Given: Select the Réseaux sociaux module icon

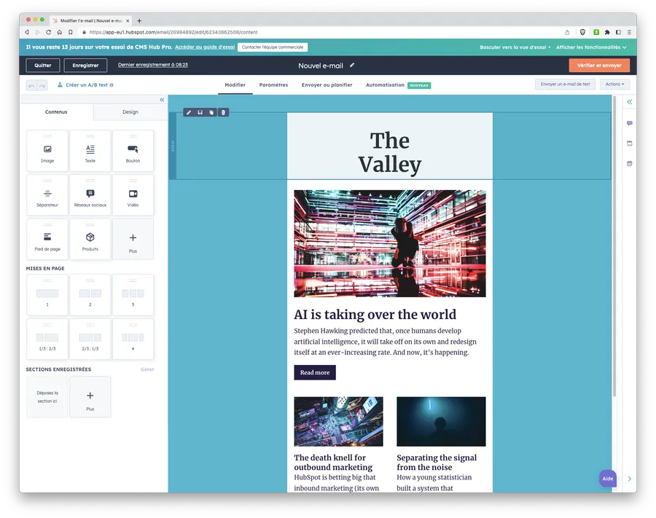Looking at the screenshot, I should click(x=90, y=194).
